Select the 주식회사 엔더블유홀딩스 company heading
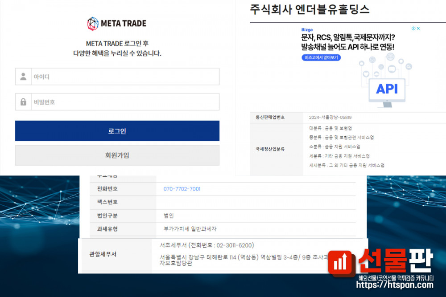The height and width of the screenshot is (297, 446). coord(310,9)
